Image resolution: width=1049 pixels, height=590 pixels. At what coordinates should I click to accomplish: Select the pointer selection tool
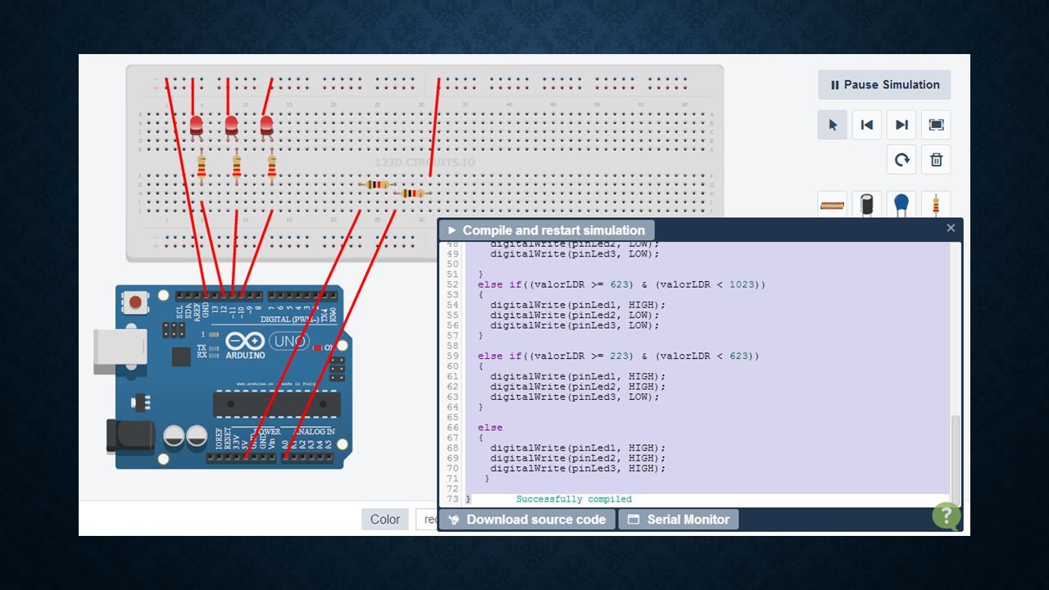[x=832, y=125]
